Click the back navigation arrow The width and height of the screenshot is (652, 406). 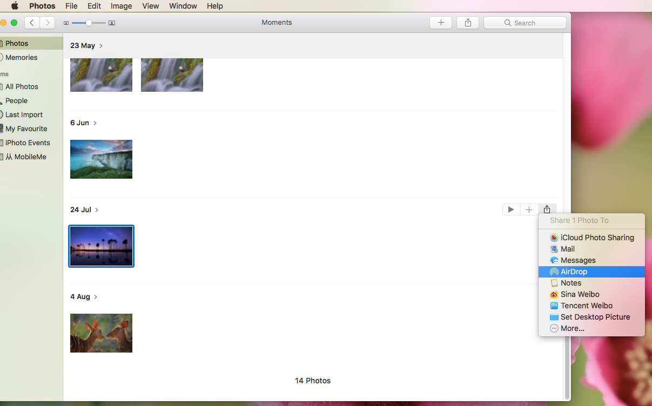click(32, 23)
